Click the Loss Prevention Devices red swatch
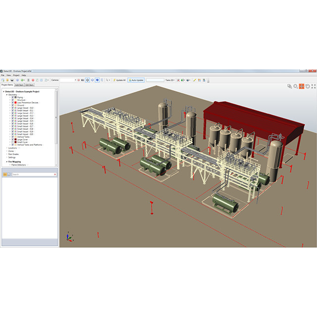 click(x=15, y=103)
